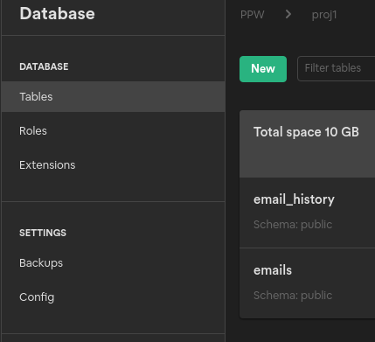Open the emails table row
The image size is (375, 342).
(x=307, y=283)
